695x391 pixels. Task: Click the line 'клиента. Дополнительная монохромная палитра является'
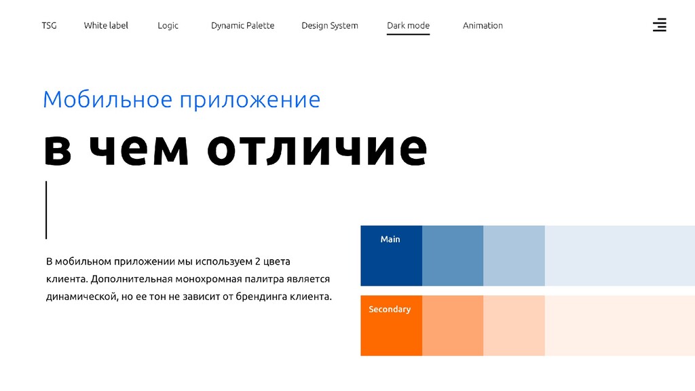pos(188,279)
